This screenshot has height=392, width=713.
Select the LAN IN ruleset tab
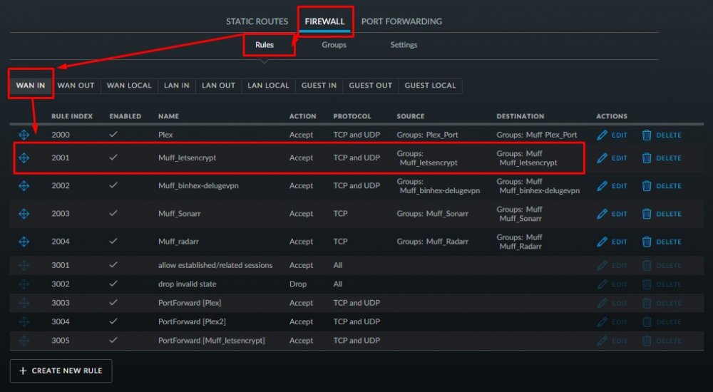[x=176, y=86]
